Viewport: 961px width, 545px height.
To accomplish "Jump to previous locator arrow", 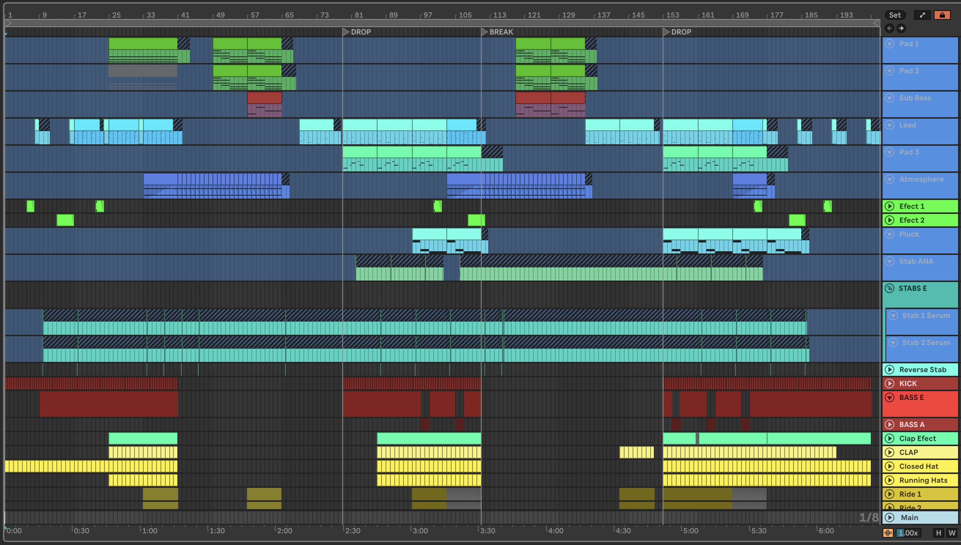I will 890,28.
